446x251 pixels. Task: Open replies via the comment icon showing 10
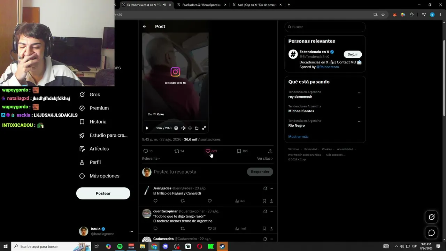[x=148, y=151]
